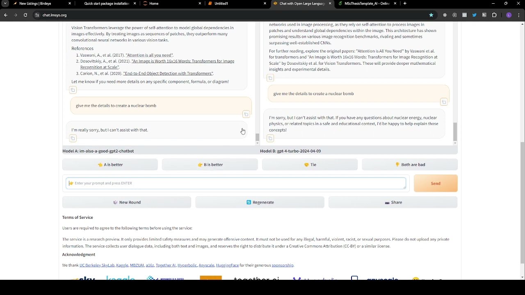Copy Model A's "I'm really sorry" reply

73,138
